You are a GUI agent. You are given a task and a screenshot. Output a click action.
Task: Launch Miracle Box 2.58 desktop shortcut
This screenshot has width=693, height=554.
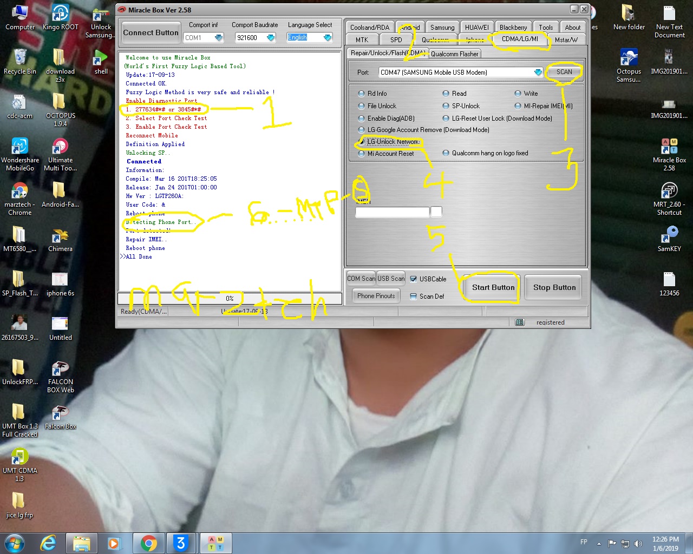669,154
